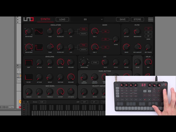Viewport: 176px width, 132px height.
Task: Click the LFO RATE knob
Action: pos(105,62)
